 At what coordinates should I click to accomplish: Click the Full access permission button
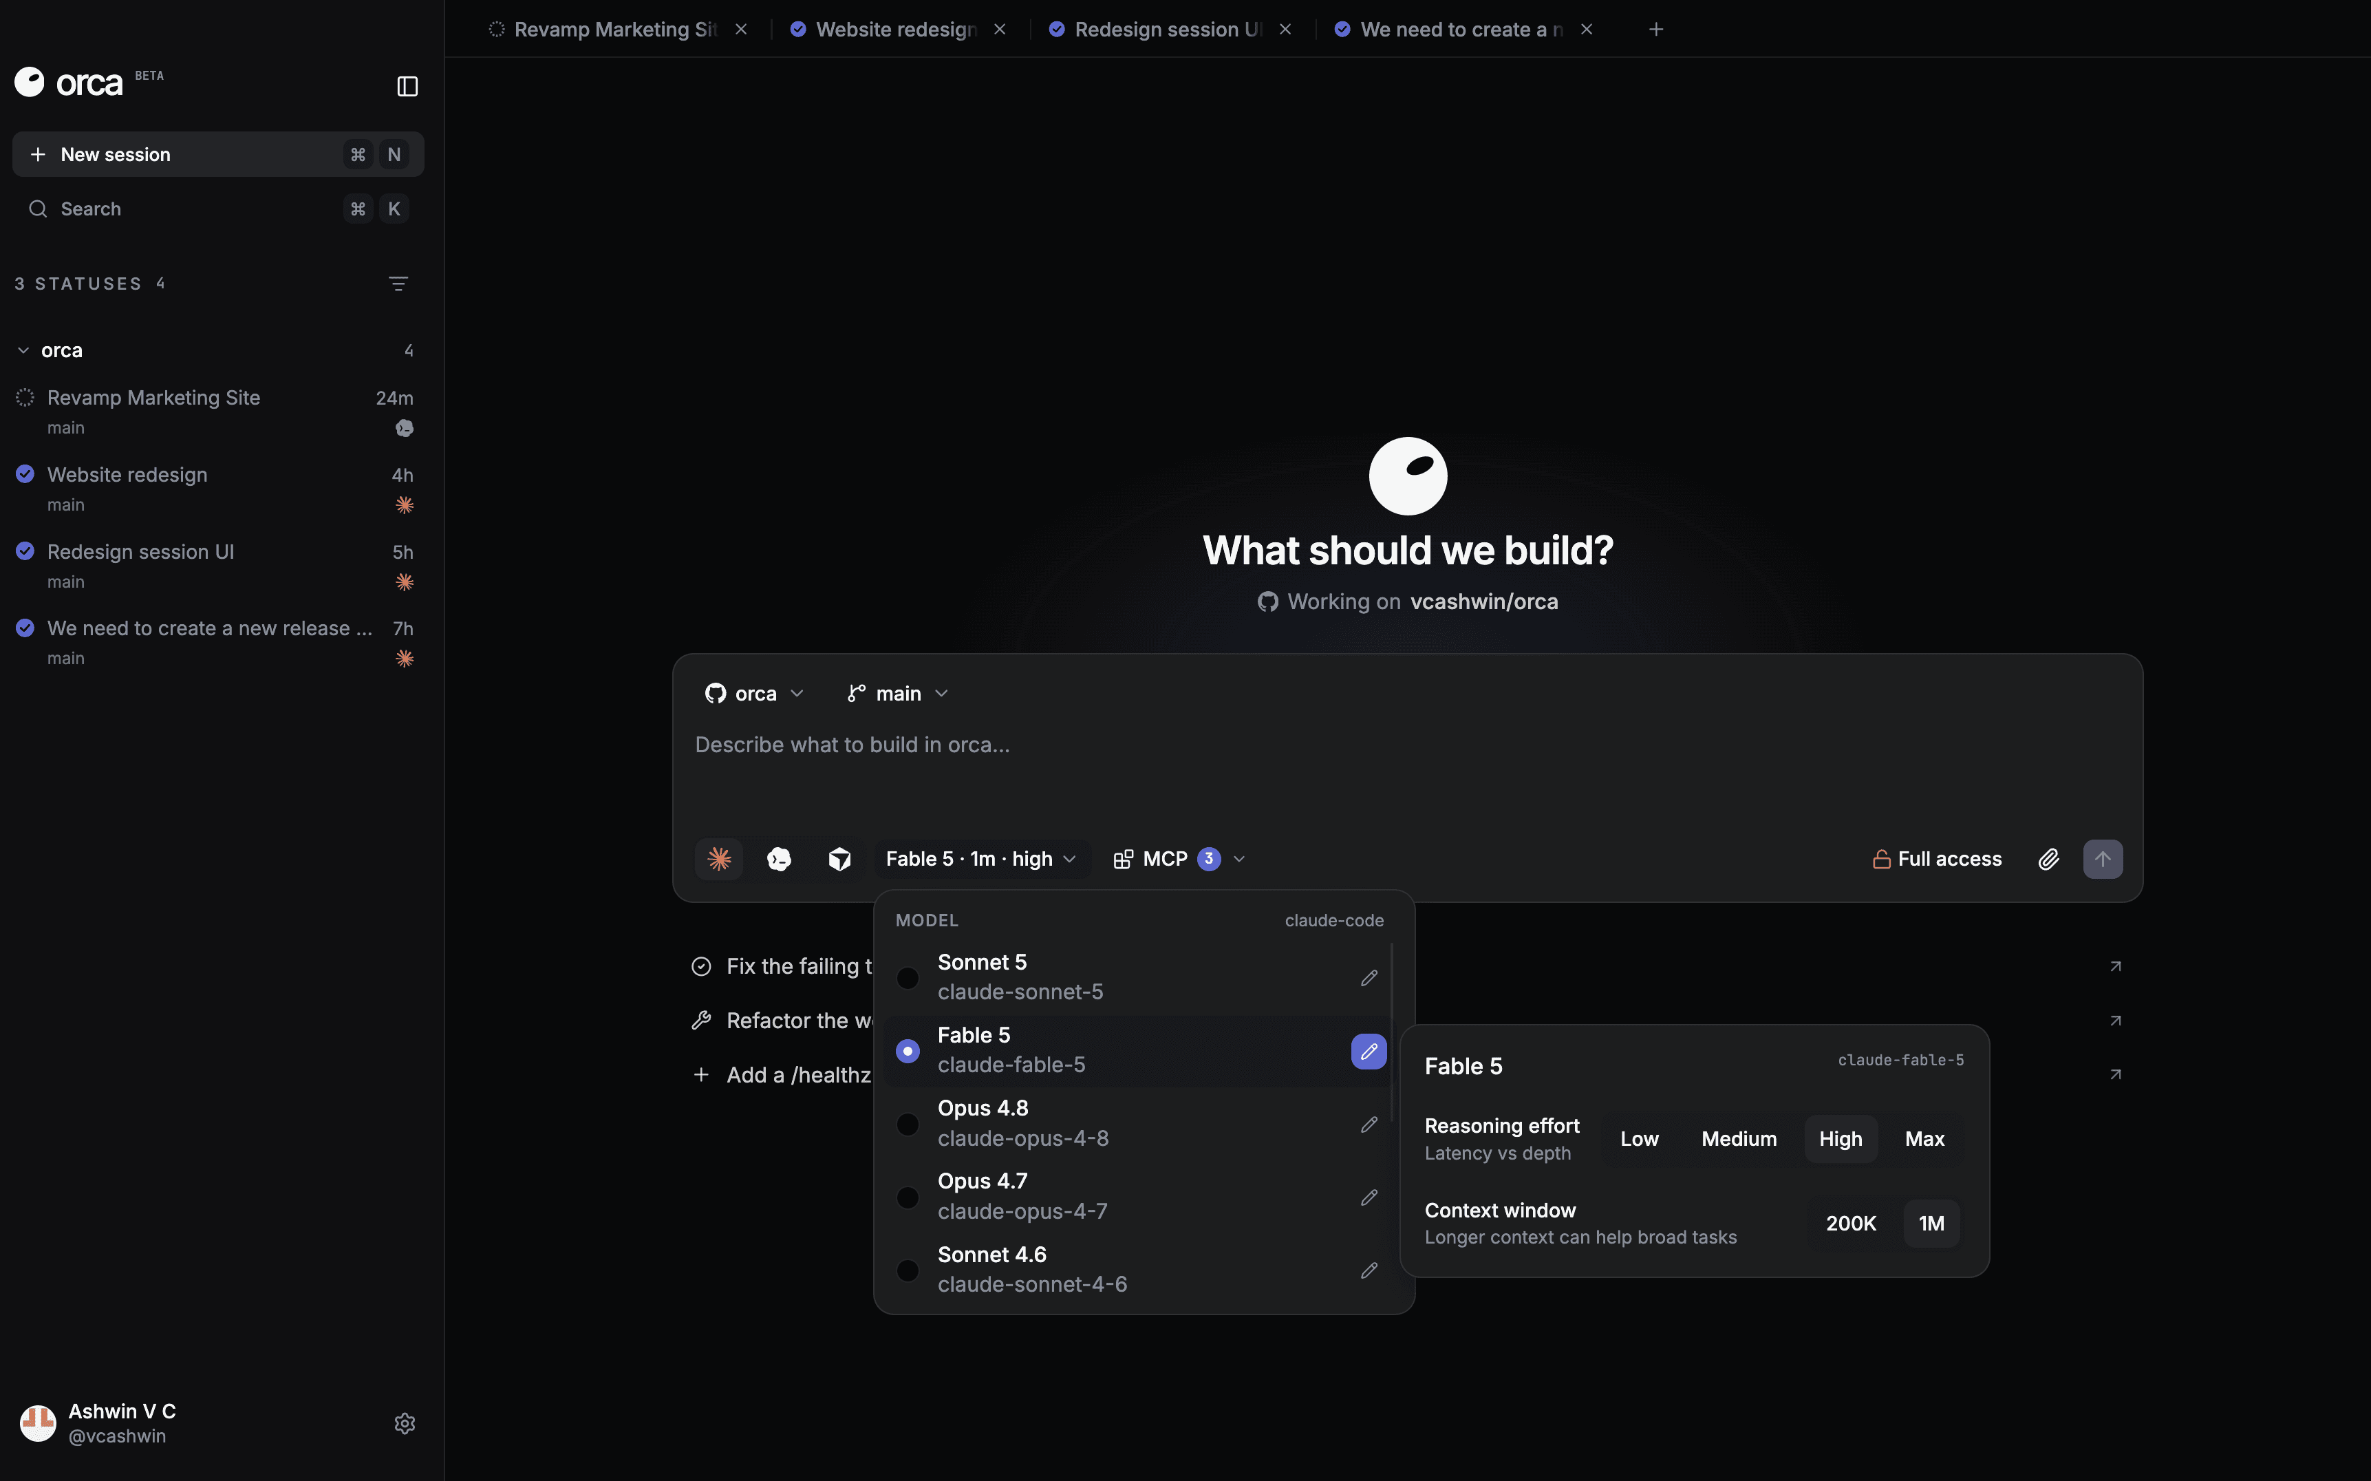pyautogui.click(x=1936, y=859)
